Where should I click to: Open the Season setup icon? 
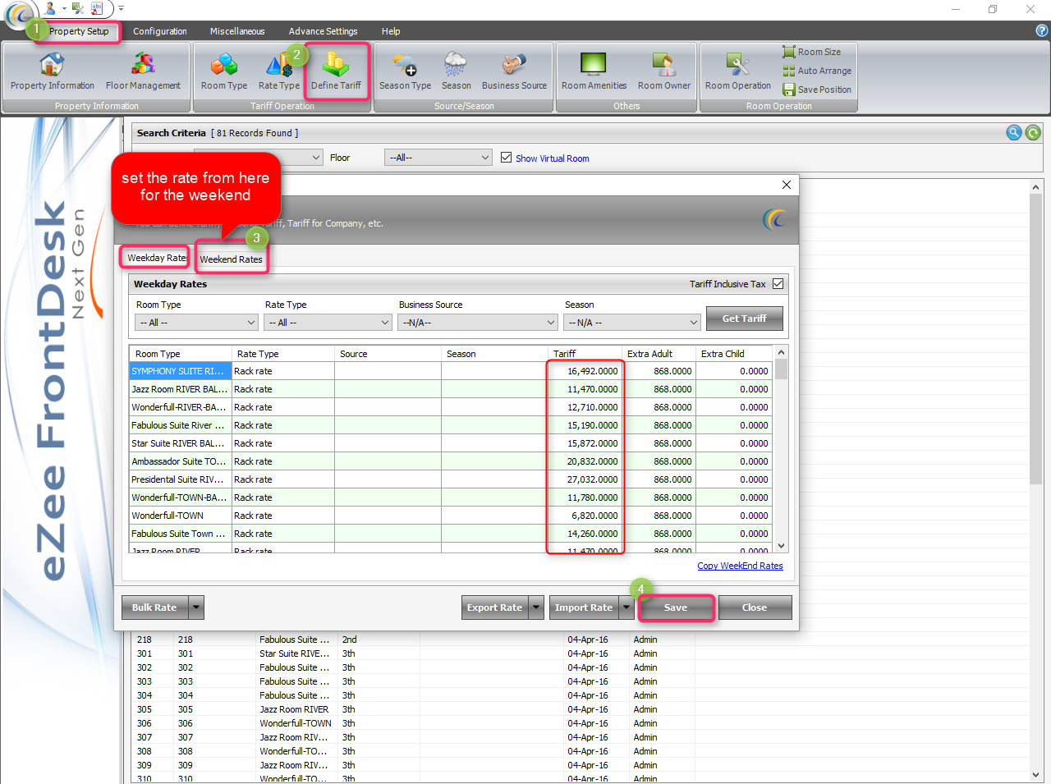click(x=456, y=71)
